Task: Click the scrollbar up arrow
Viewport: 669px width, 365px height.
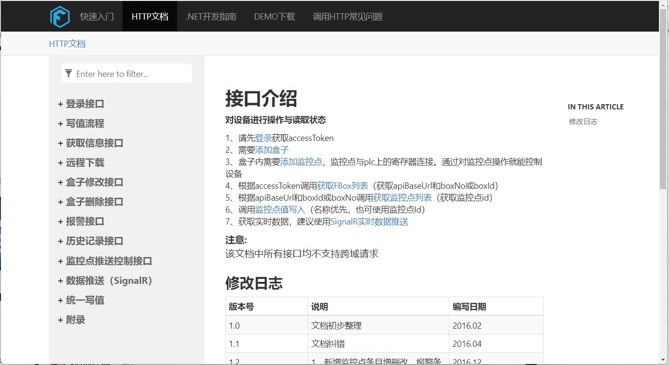Action: coord(663,4)
